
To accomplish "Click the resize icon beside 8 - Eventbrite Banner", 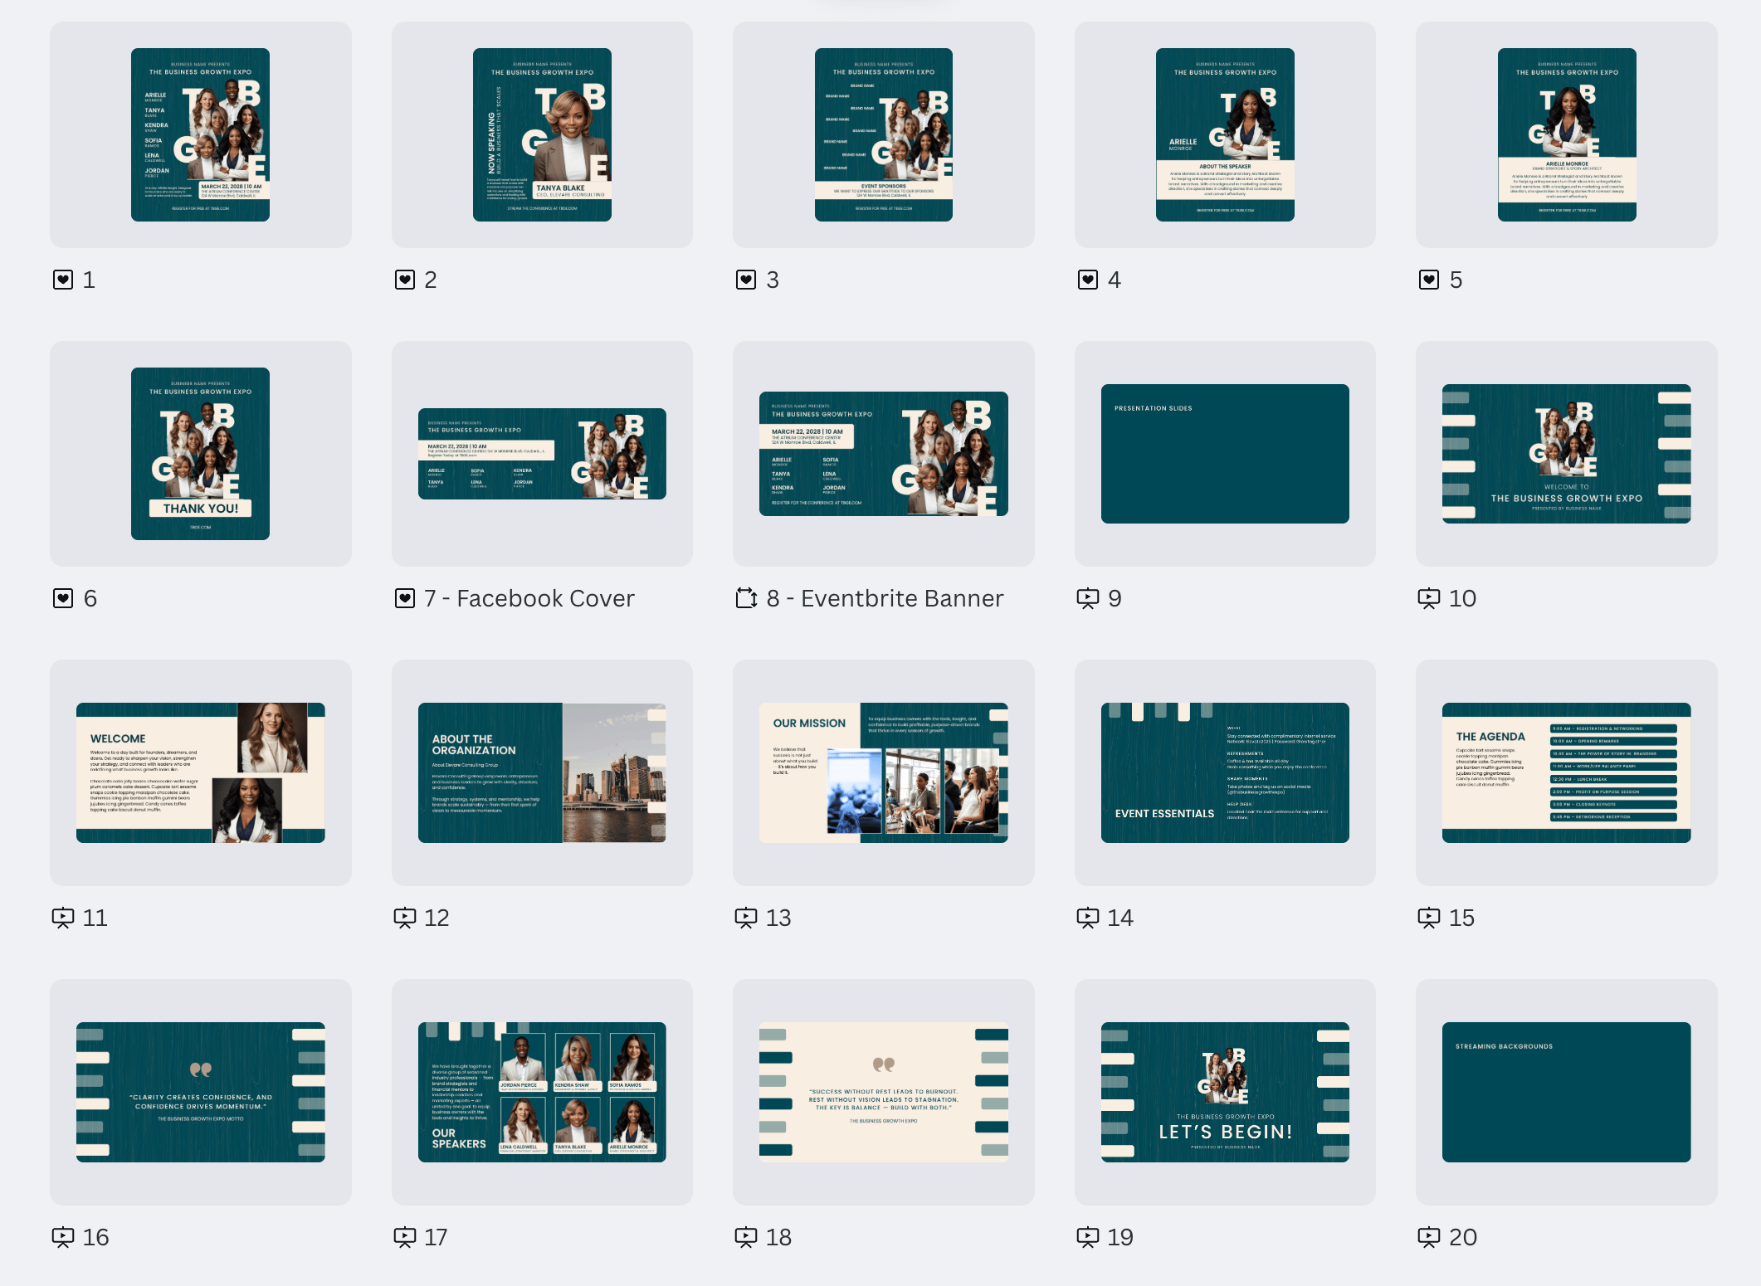I will point(746,598).
